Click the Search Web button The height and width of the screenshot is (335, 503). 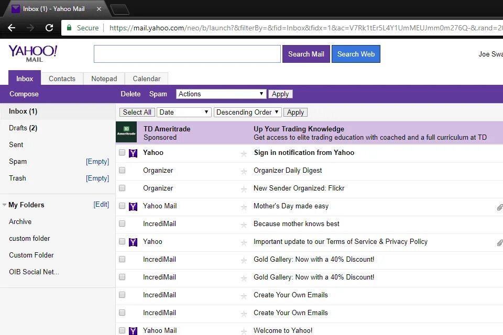356,54
